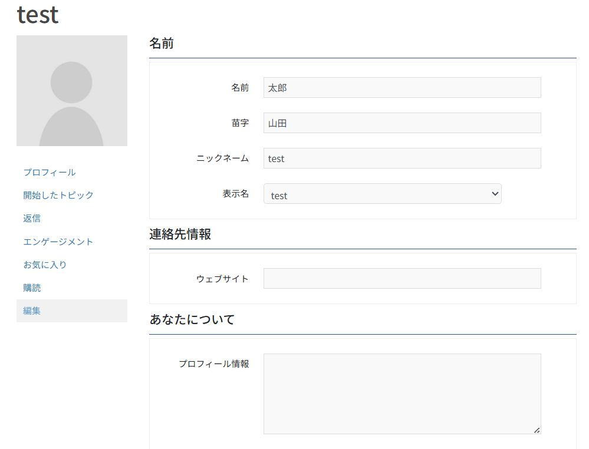The width and height of the screenshot is (589, 449).
Task: Open the 表示名 dropdown
Action: (382, 194)
